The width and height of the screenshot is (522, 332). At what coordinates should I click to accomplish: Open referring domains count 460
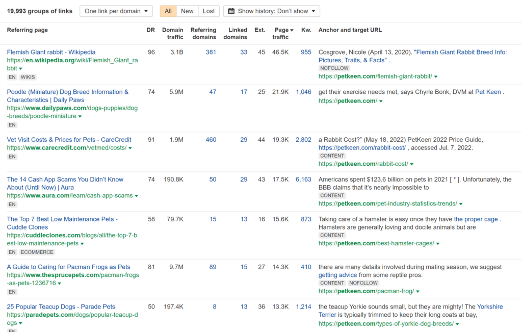click(x=211, y=140)
